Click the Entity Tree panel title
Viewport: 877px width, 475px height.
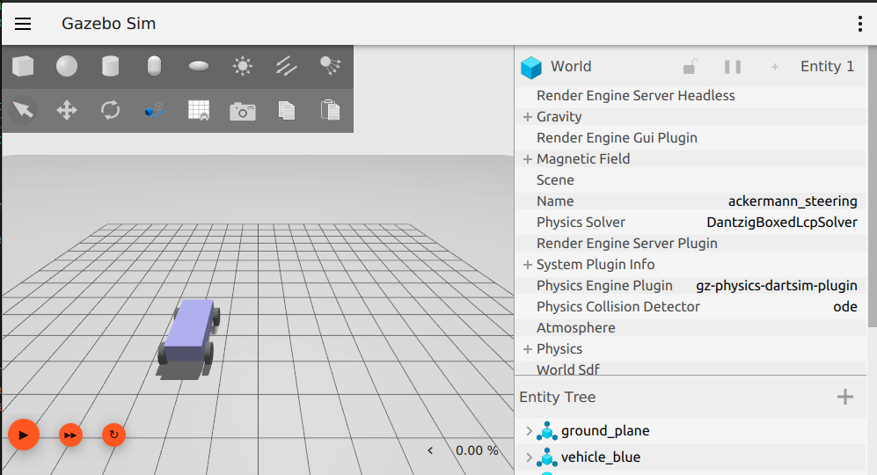[557, 398]
